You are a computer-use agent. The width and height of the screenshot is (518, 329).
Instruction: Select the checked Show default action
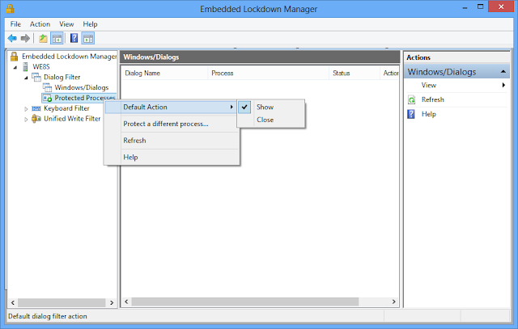tap(271, 107)
